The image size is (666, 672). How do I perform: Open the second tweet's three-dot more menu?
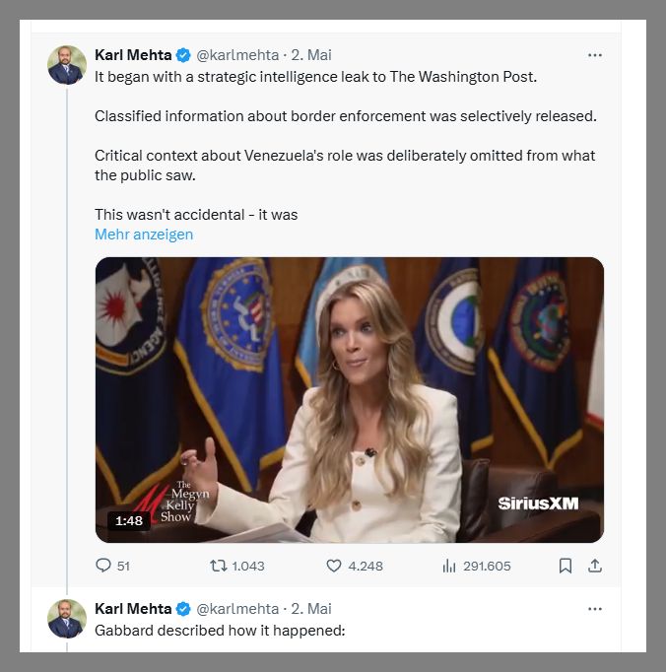pos(594,608)
